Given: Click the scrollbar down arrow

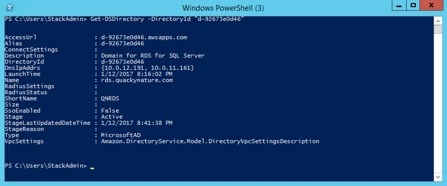Looking at the screenshot, I should 438,177.
